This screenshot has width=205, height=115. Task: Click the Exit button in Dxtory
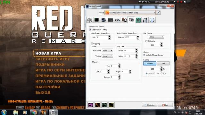tap(165, 105)
